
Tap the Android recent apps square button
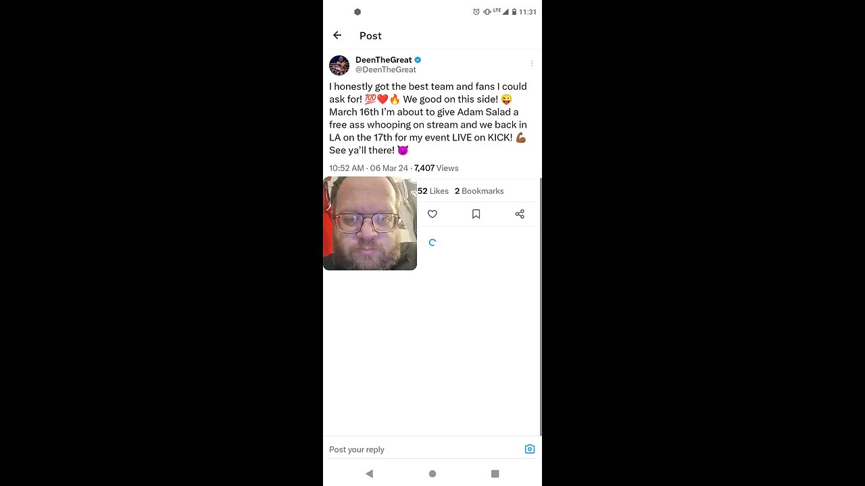pos(495,474)
